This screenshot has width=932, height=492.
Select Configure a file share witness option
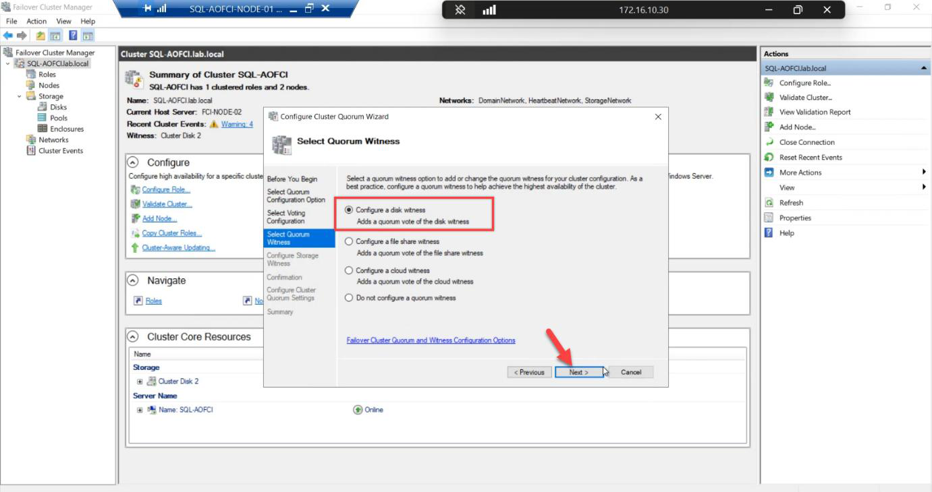pos(349,241)
